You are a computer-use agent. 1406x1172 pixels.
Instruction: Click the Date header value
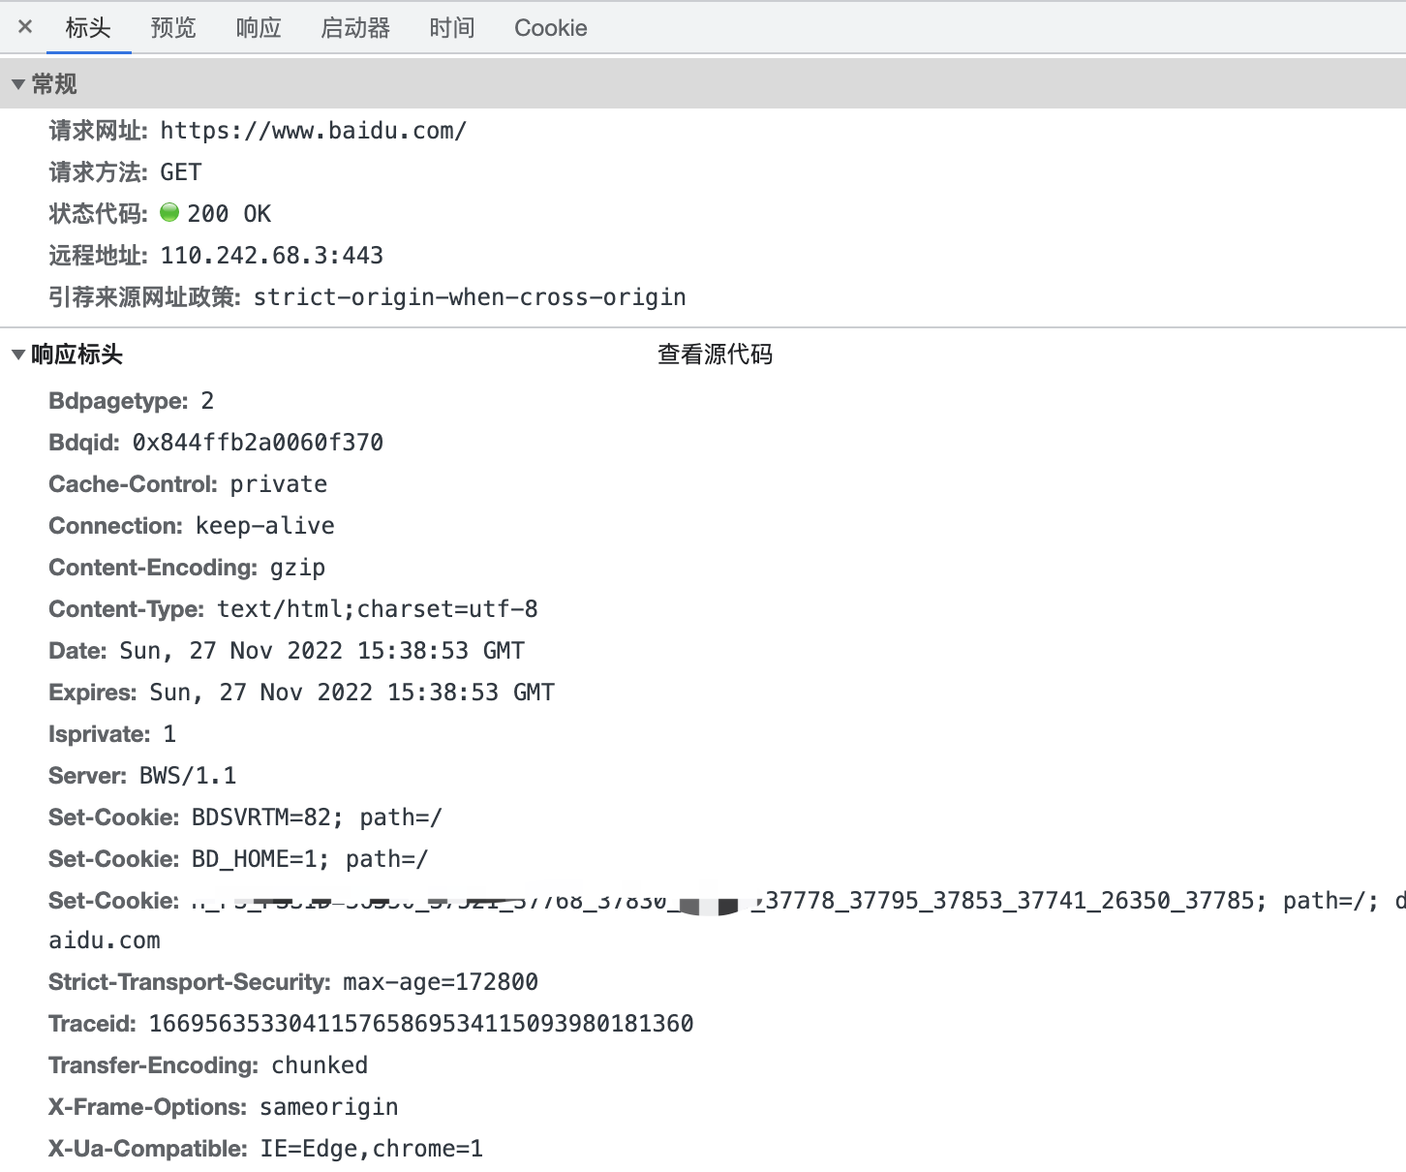[x=322, y=651]
